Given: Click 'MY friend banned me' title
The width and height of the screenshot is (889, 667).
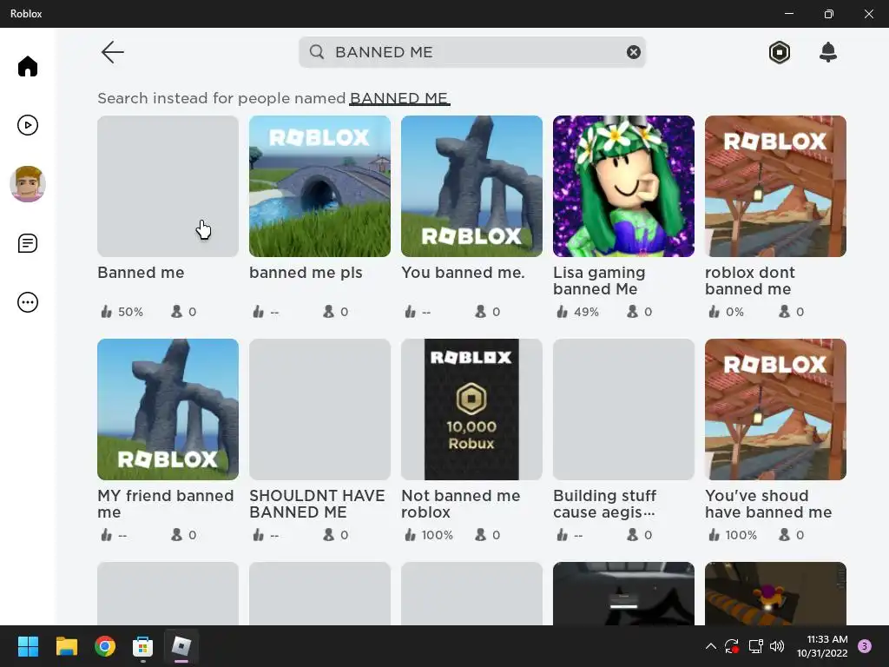Looking at the screenshot, I should click(166, 504).
